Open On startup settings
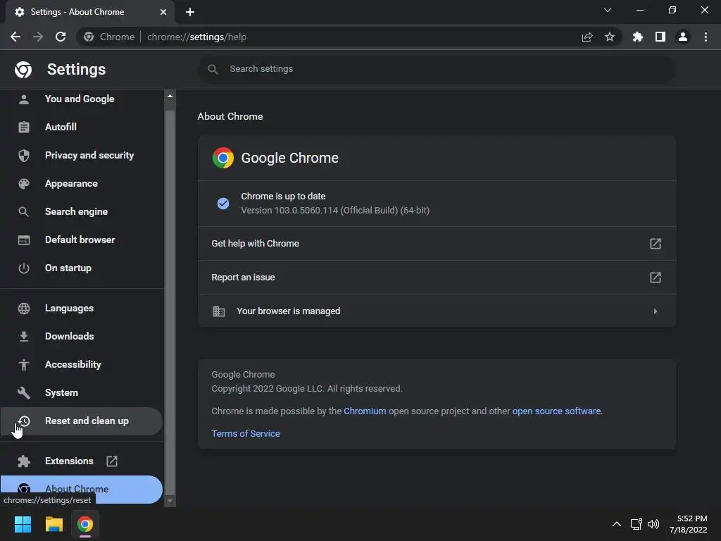The width and height of the screenshot is (721, 541). point(82,268)
